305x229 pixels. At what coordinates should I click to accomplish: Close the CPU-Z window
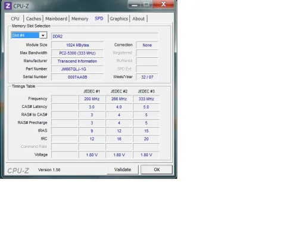click(x=163, y=4)
